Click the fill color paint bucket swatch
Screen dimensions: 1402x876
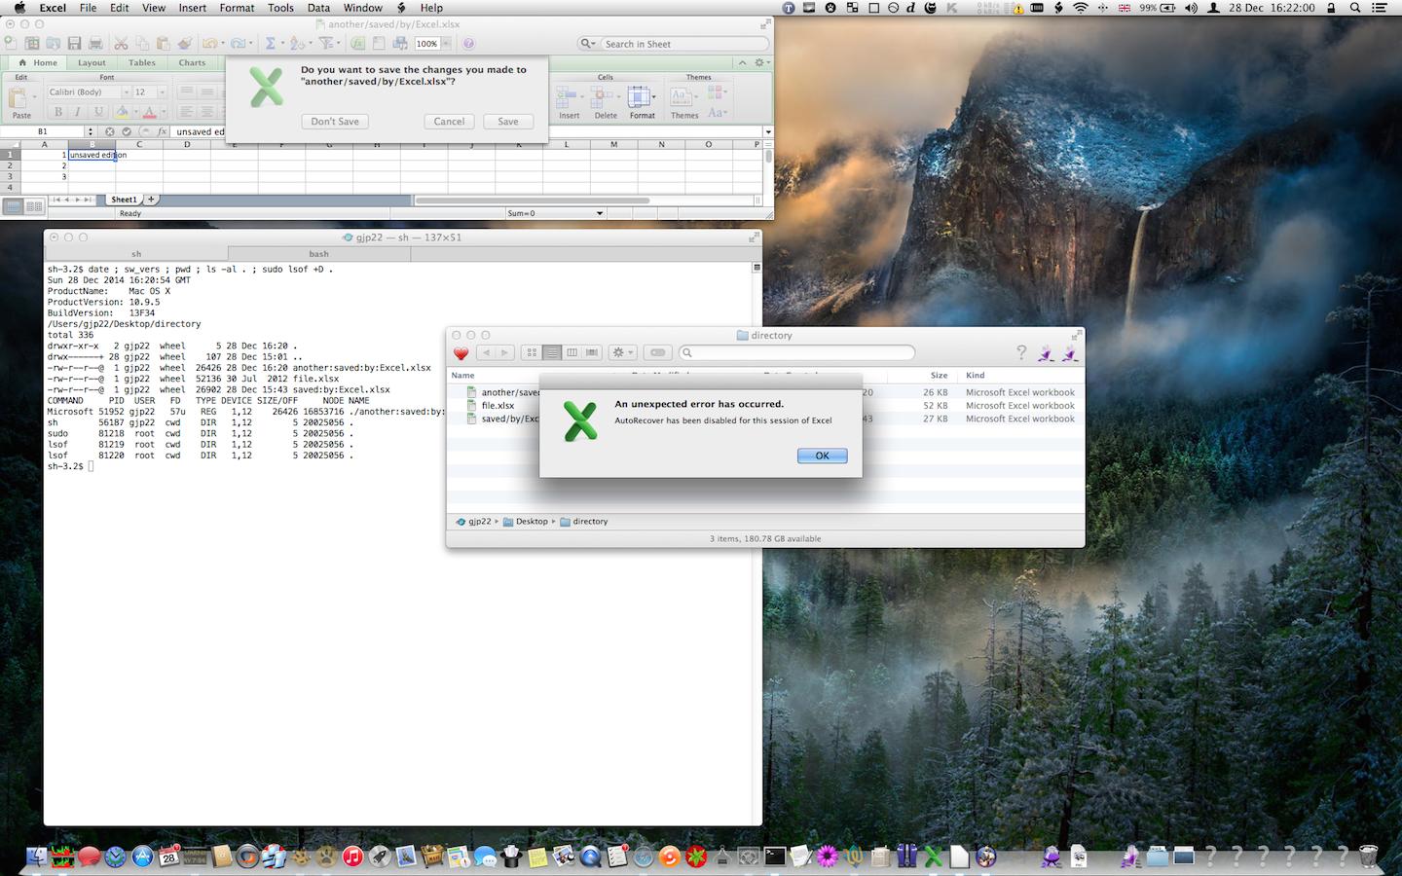(122, 112)
